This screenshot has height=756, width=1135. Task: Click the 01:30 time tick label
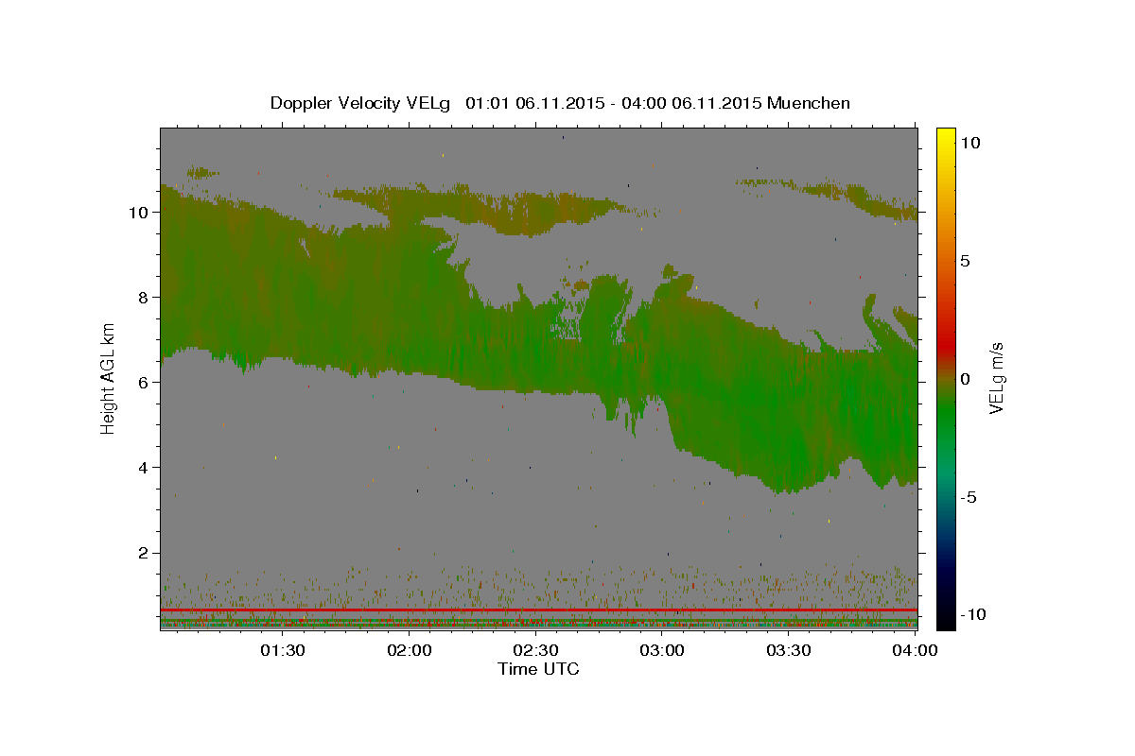(283, 650)
